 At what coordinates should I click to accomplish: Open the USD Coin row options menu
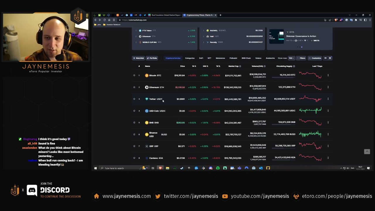[328, 110]
